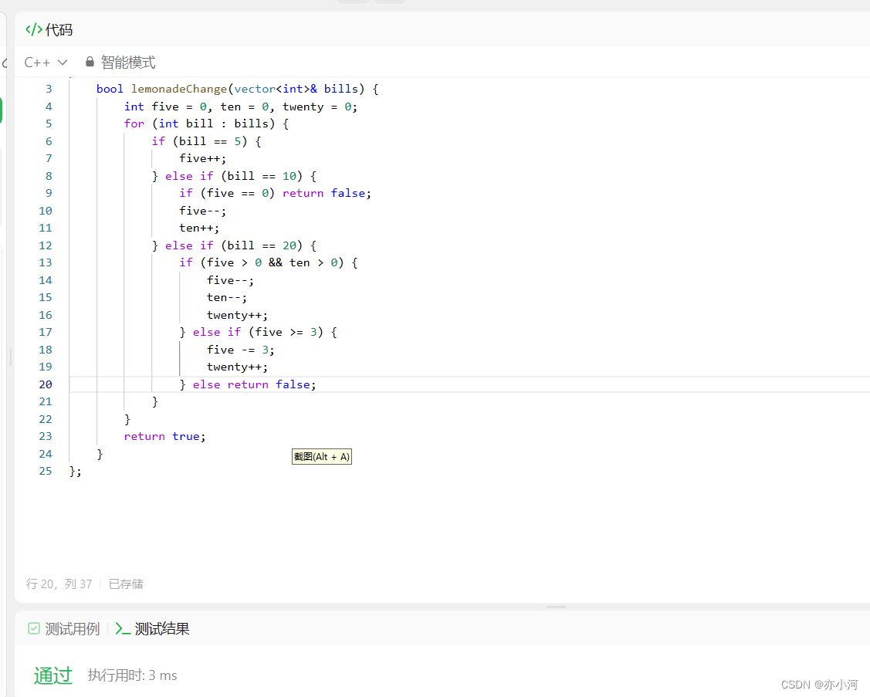The width and height of the screenshot is (870, 697).
Task: Click the 'ten++;' statement on line 11
Action: 199,228
